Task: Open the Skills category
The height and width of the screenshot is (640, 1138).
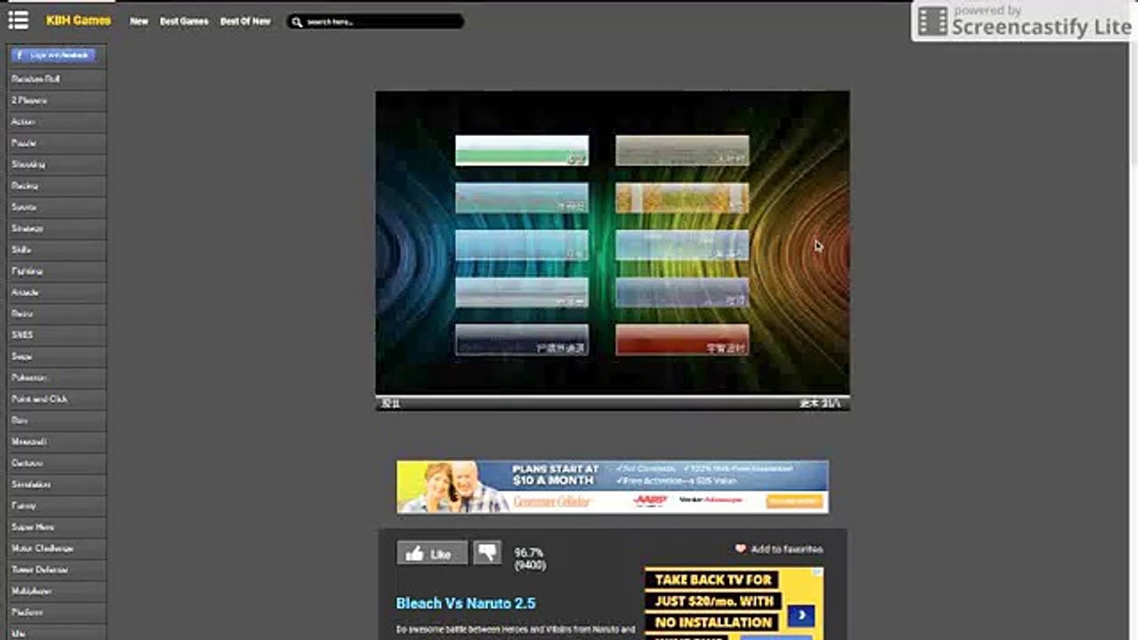Action: pos(56,250)
